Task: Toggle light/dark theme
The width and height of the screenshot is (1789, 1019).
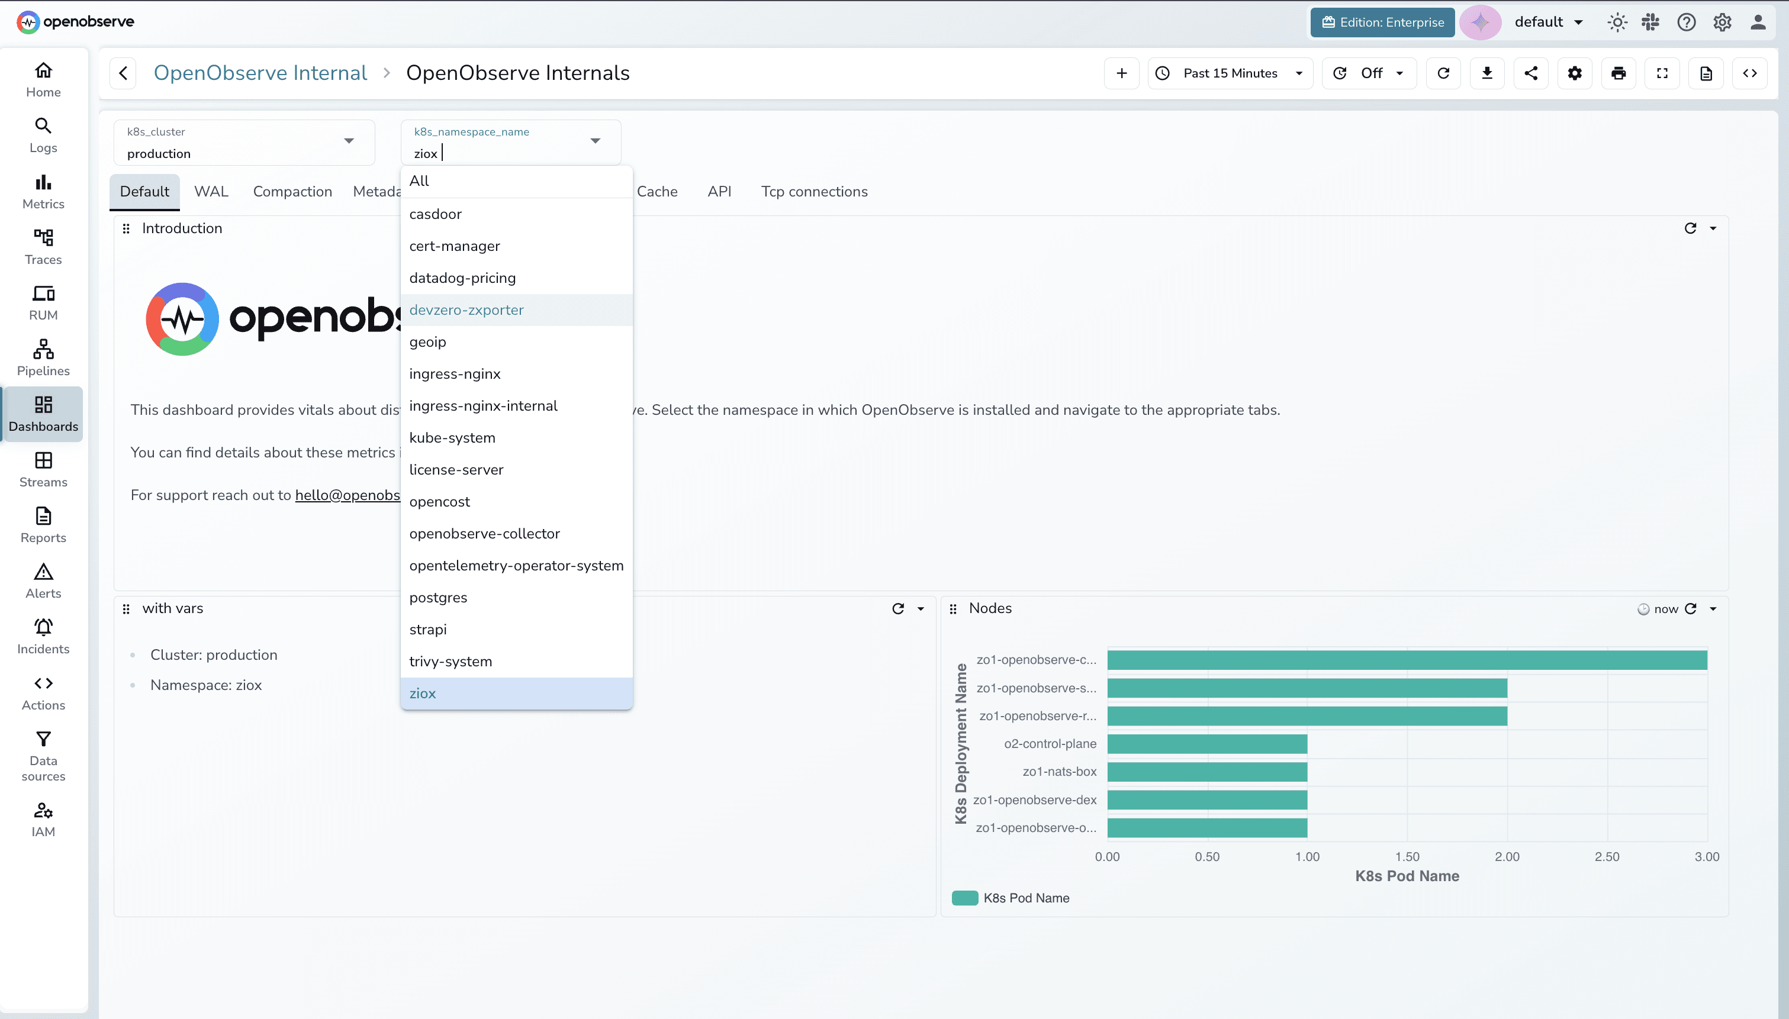Action: coord(1617,22)
